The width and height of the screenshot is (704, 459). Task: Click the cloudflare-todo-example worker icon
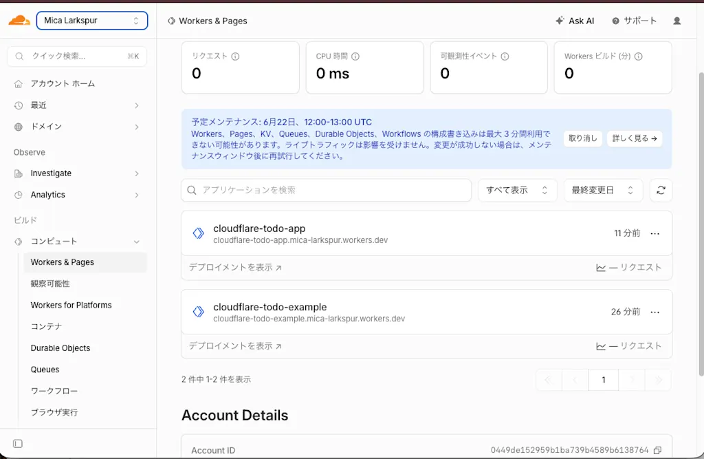pyautogui.click(x=199, y=312)
